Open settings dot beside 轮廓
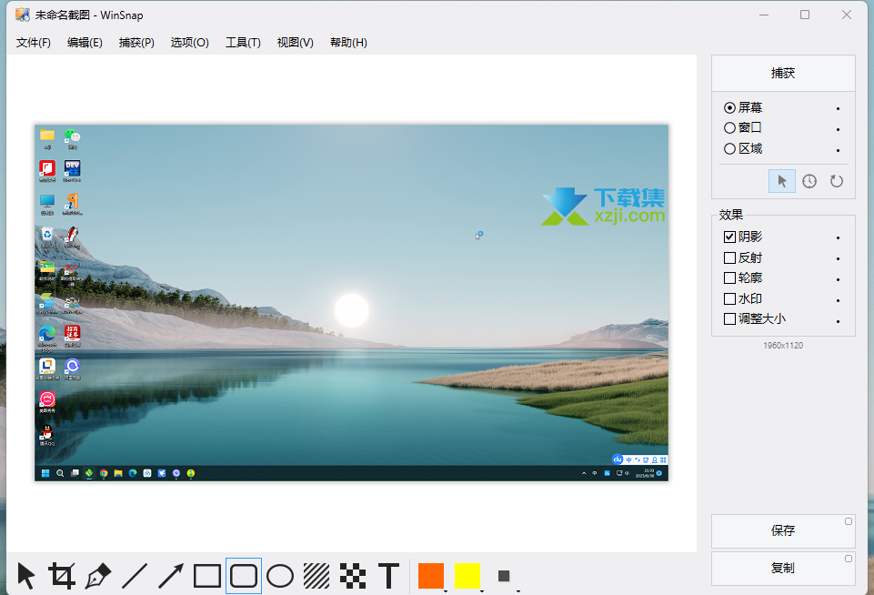 [838, 279]
